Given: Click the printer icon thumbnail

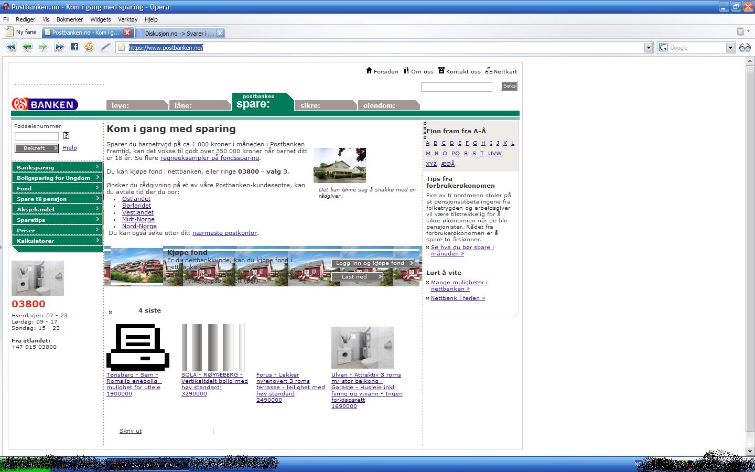Looking at the screenshot, I should coord(138,347).
